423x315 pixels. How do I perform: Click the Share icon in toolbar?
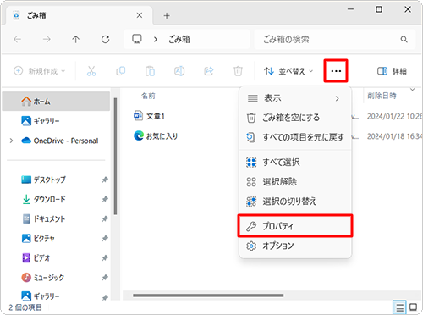209,71
